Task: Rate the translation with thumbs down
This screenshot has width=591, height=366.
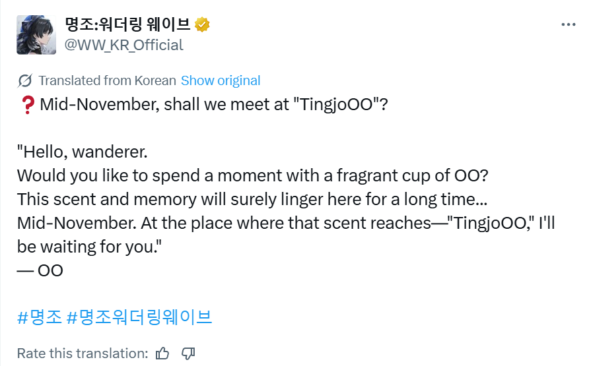Action: click(x=188, y=353)
